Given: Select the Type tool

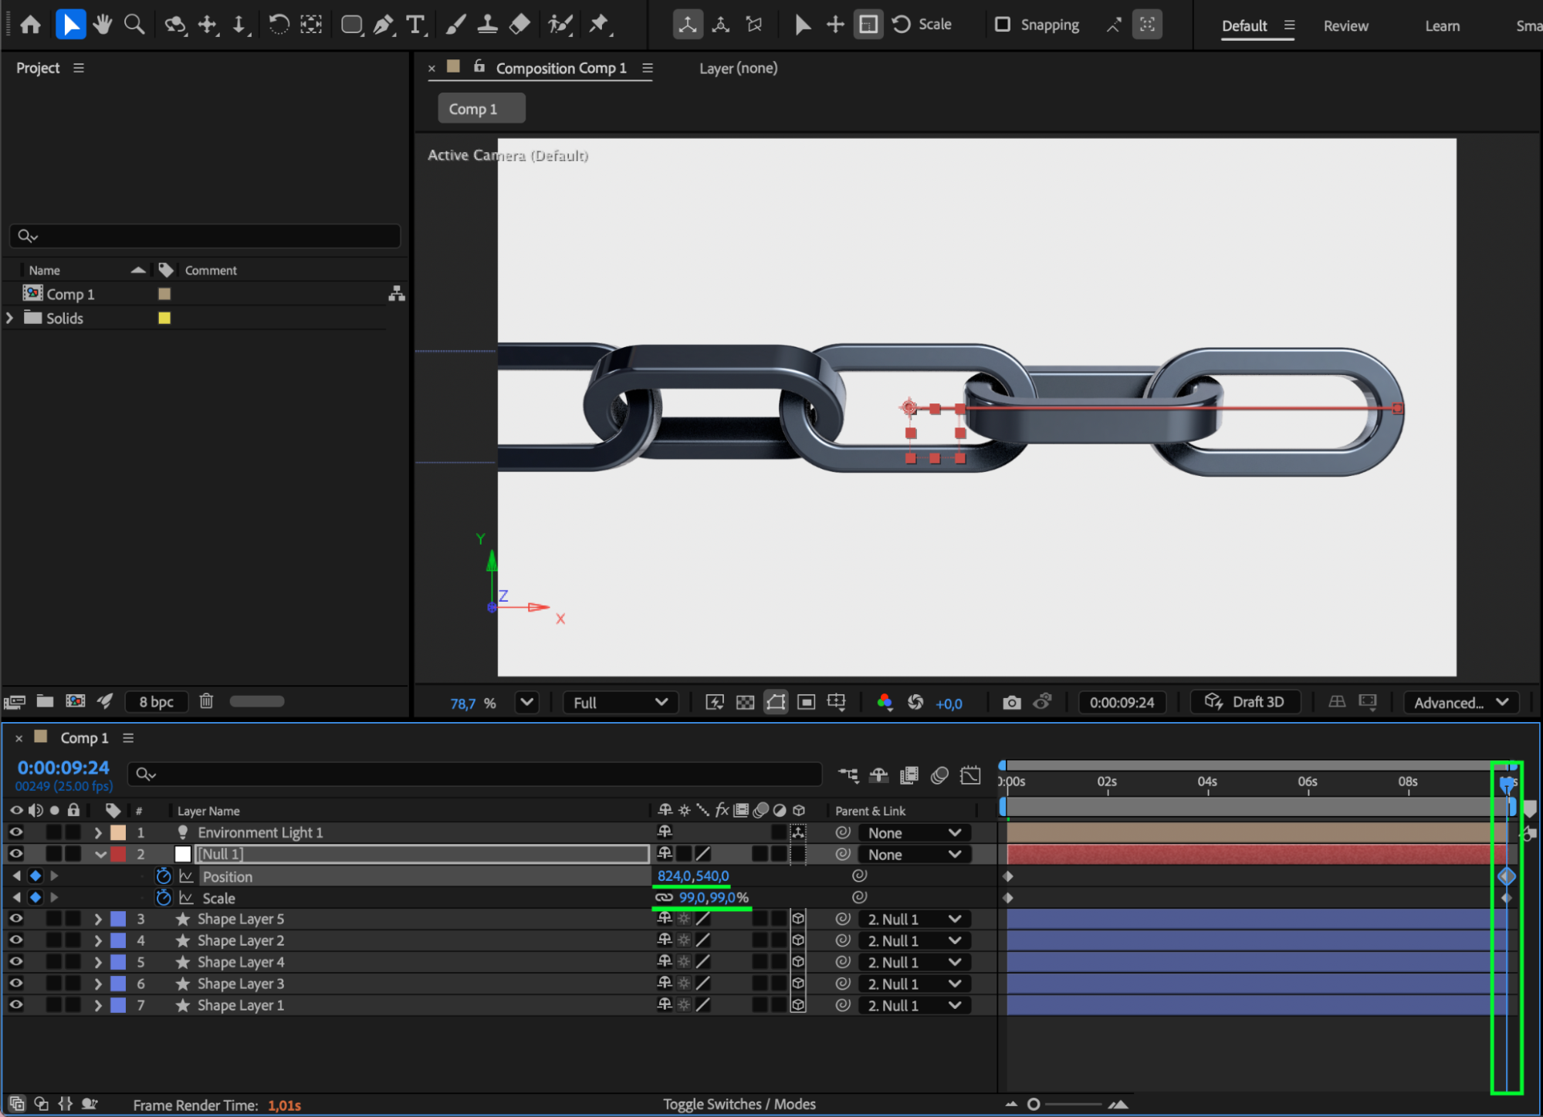Looking at the screenshot, I should (x=415, y=25).
